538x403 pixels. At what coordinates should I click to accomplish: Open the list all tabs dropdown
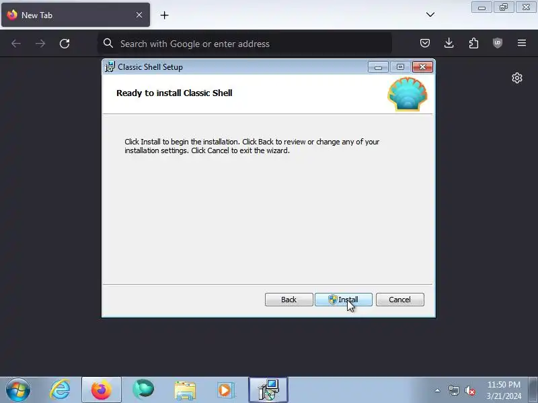430,14
